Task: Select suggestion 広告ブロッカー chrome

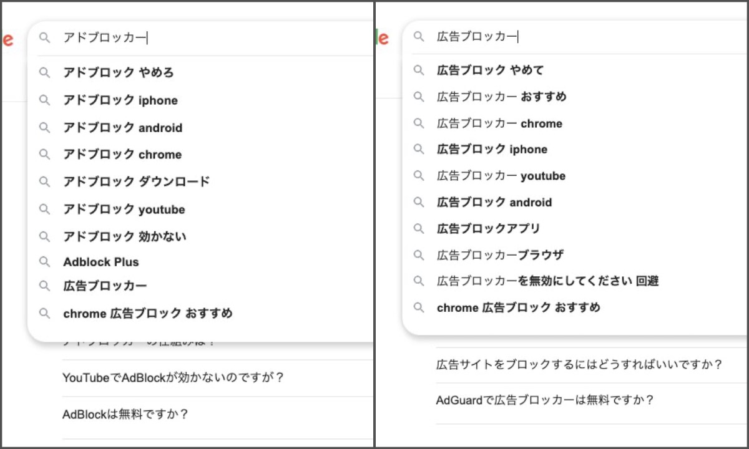Action: tap(499, 123)
